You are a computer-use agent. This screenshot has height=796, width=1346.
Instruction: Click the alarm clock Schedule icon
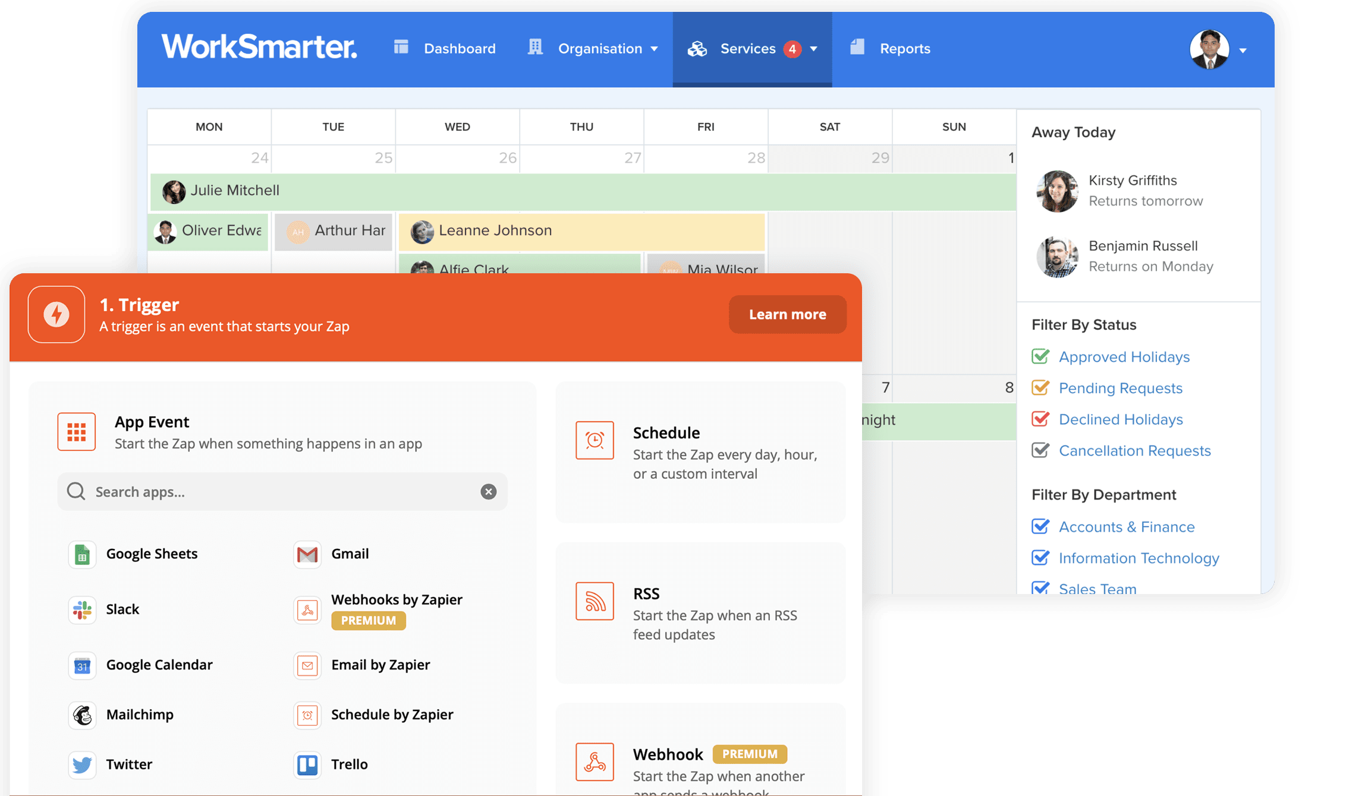[595, 441]
